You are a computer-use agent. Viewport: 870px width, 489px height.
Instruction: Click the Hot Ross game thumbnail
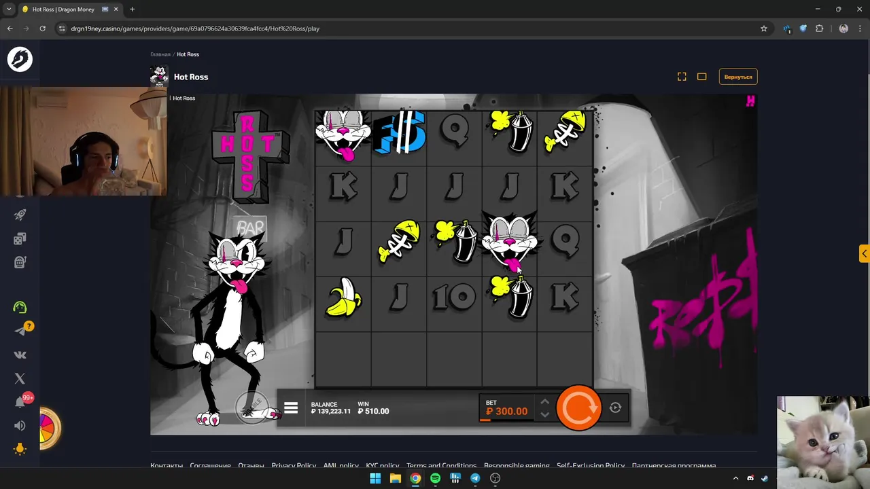click(x=159, y=77)
